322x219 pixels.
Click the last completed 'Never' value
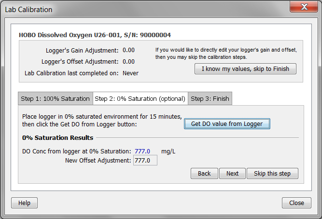[130, 73]
